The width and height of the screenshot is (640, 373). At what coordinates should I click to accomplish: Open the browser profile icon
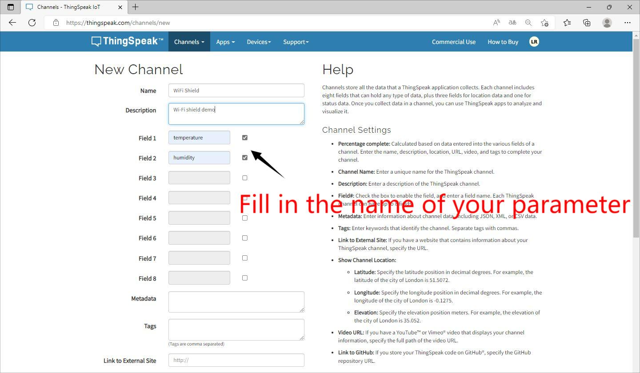(607, 23)
